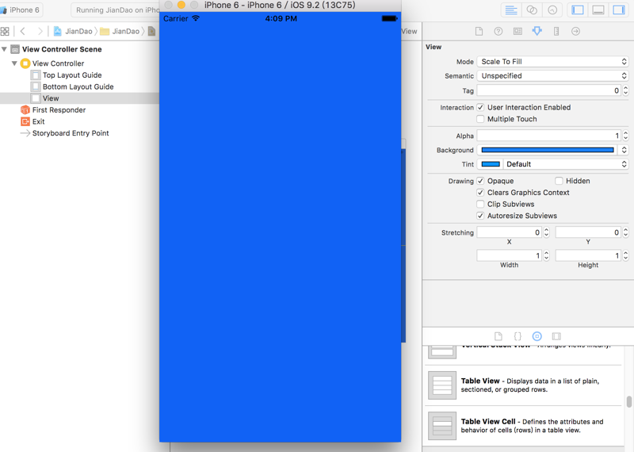Select First Responder in outline

click(x=59, y=109)
